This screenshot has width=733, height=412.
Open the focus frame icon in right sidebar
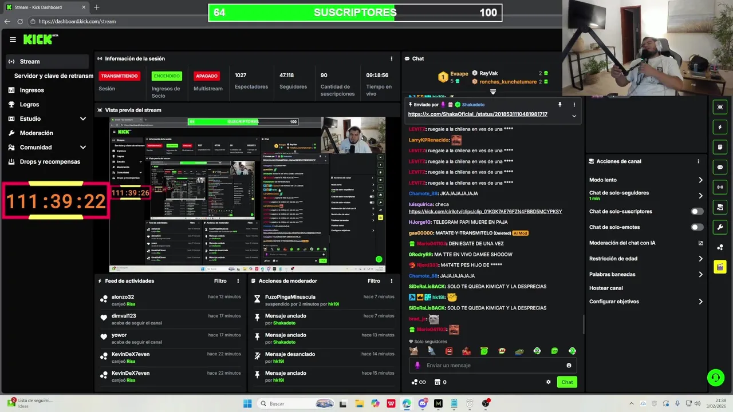[x=720, y=107]
